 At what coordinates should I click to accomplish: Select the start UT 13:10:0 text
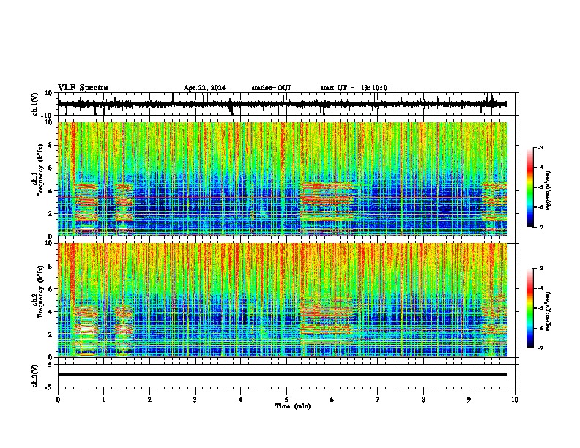(x=354, y=88)
